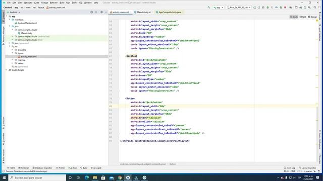Select AndroidManifest.xml in project tree
Screen dimensions: 323x181
(x=27, y=23)
